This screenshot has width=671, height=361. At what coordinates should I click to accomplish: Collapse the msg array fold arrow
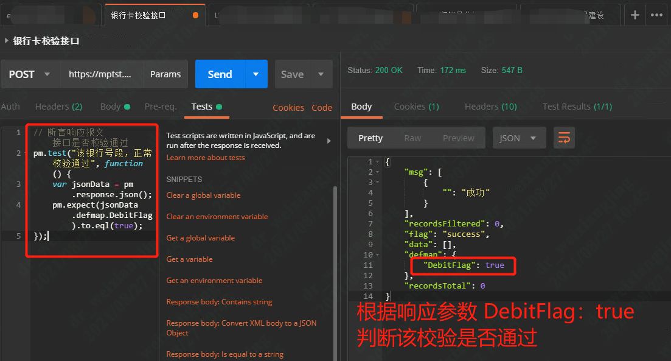377,172
